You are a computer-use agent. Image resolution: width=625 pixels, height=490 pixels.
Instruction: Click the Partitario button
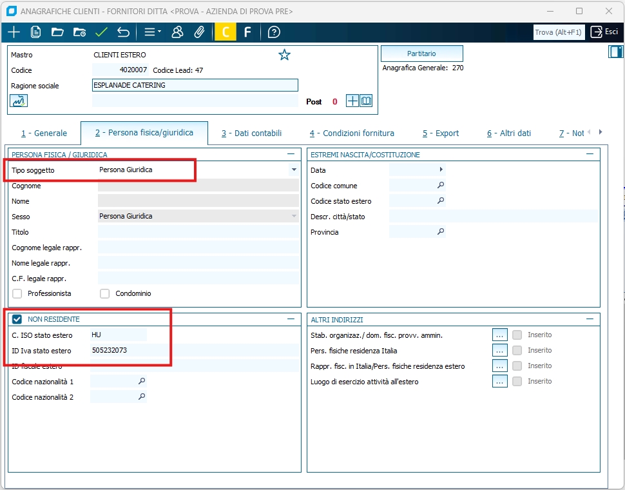[x=421, y=54]
